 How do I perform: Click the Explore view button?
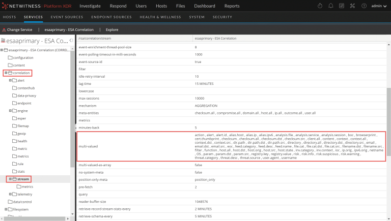(x=112, y=29)
